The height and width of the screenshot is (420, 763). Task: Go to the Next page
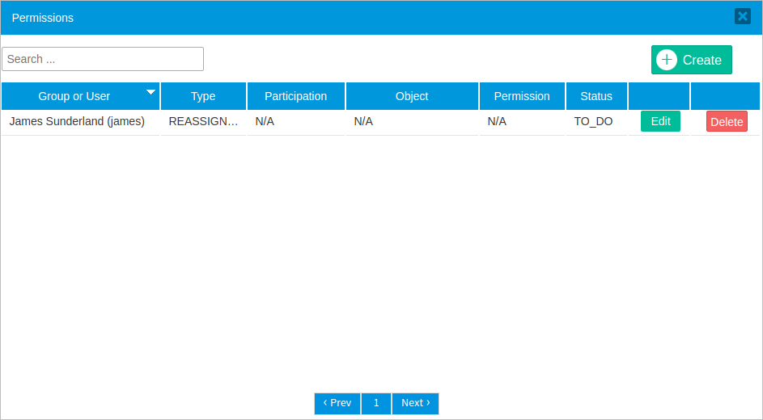(415, 403)
